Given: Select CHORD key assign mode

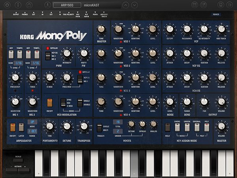Looking at the screenshot, I should pos(177,127).
